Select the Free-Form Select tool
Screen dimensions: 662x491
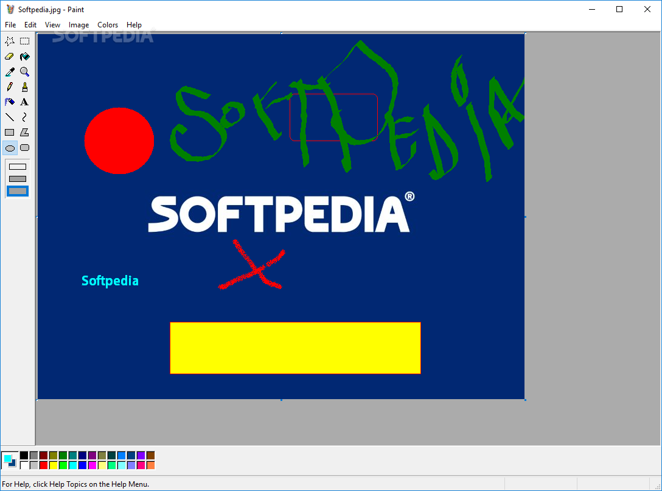10,41
